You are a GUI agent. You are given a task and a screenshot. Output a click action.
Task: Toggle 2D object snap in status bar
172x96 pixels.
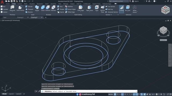click(137, 94)
